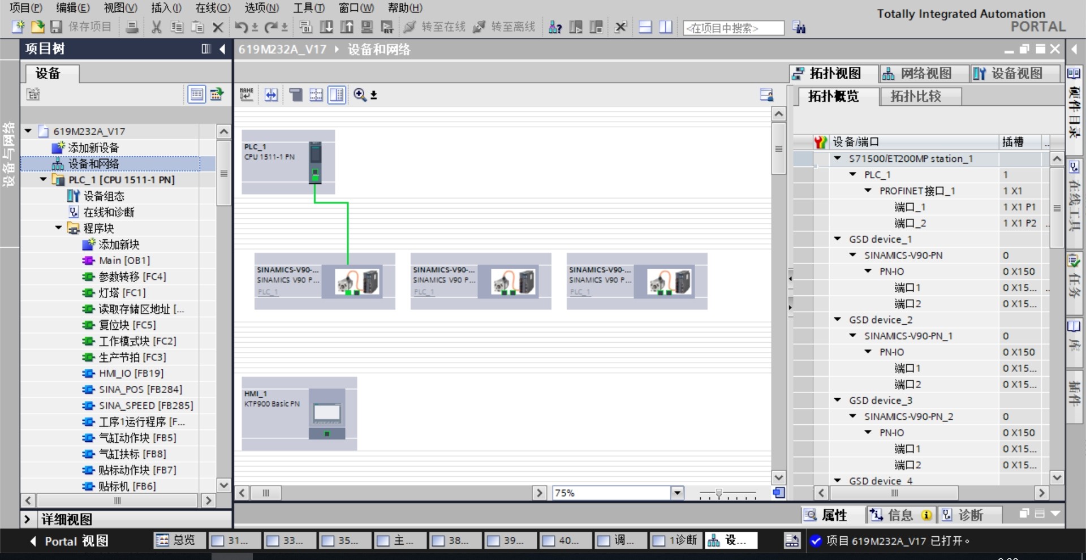Click the 转至离线 button
Screen dimensions: 1086x560
[504, 27]
